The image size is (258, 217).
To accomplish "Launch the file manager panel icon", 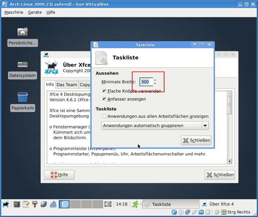I will point(35,204).
